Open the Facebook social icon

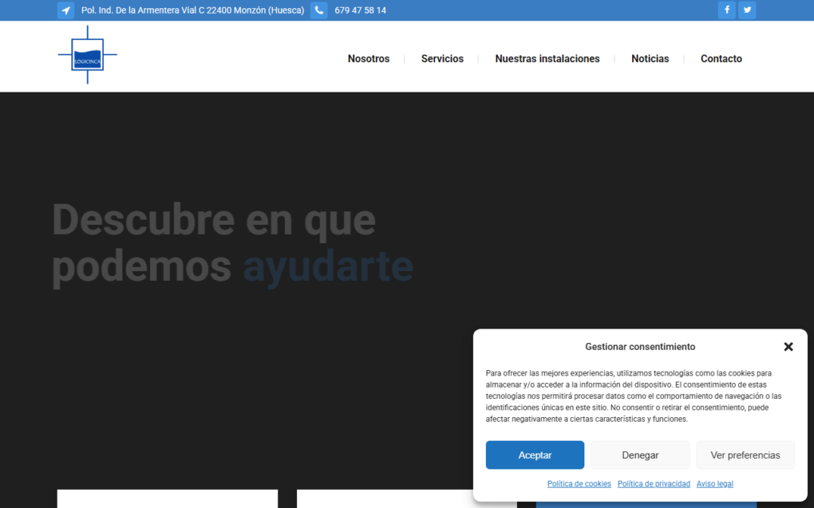pyautogui.click(x=727, y=10)
